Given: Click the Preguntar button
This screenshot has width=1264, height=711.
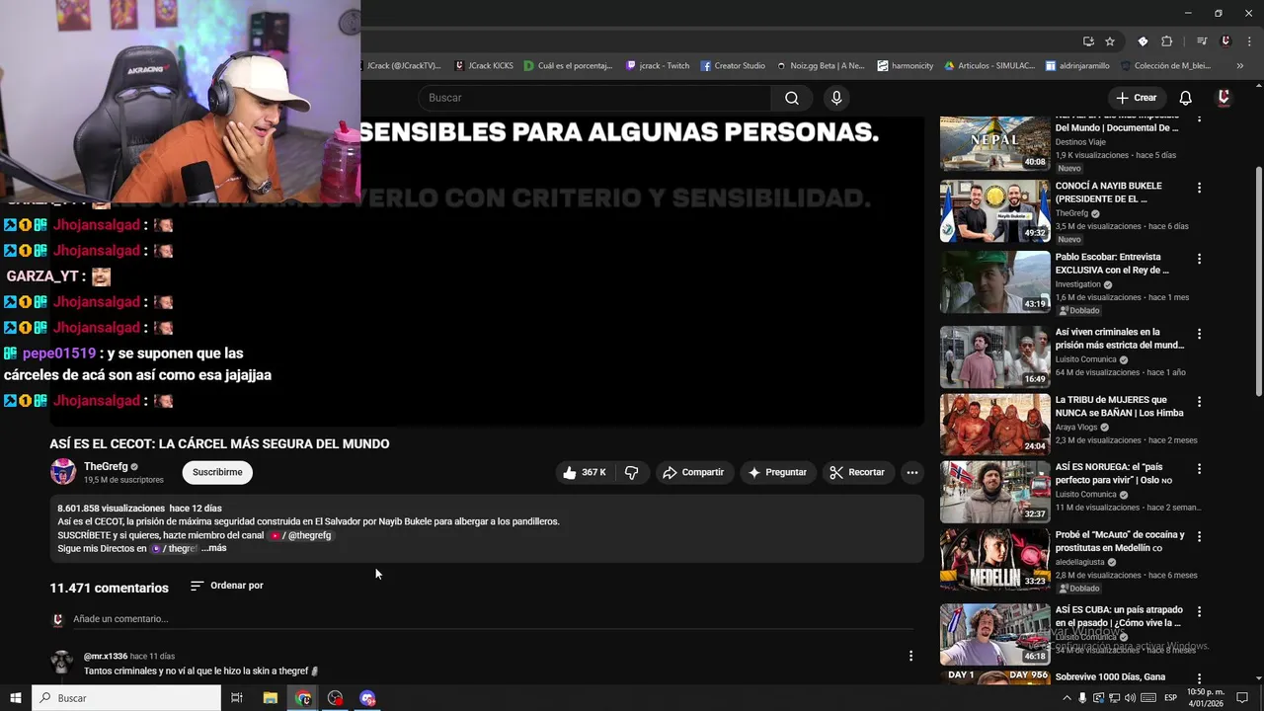Looking at the screenshot, I should [777, 472].
